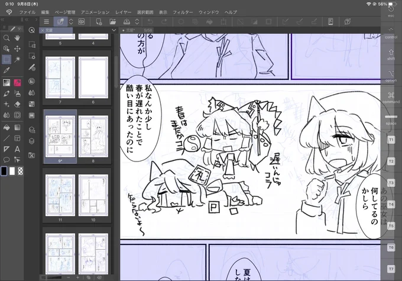Open the フィルター menu
The width and height of the screenshot is (402, 281).
click(183, 12)
